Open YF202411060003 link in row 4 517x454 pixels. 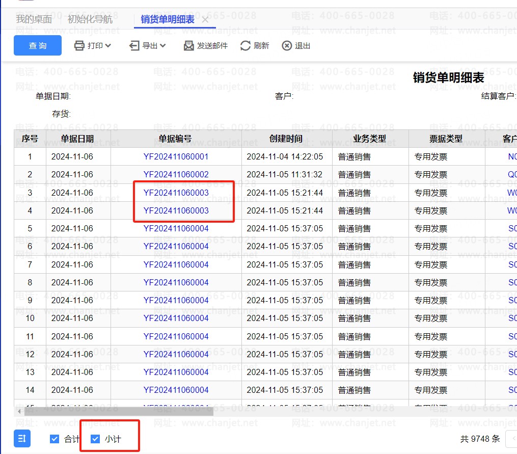pos(176,210)
